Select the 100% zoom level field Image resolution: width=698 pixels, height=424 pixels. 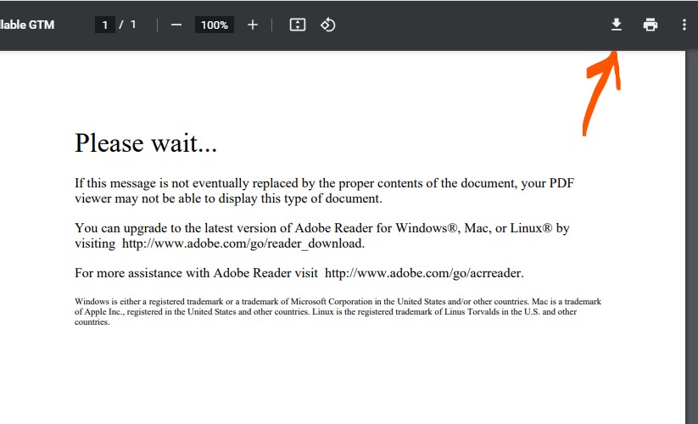215,25
